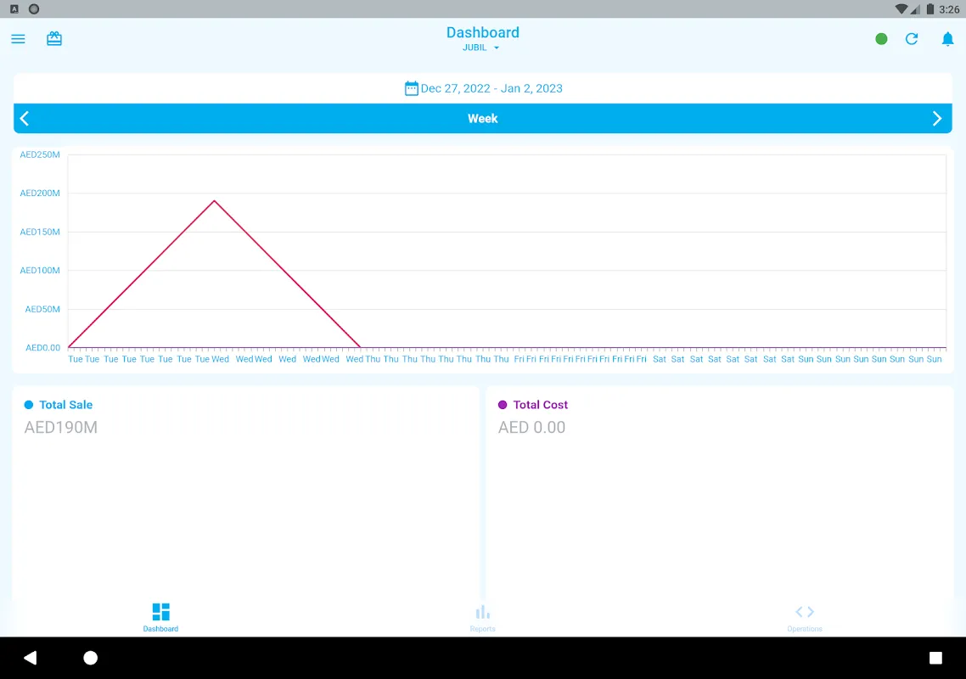Viewport: 966px width, 679px height.
Task: Go to the previous week
Action: (x=25, y=118)
